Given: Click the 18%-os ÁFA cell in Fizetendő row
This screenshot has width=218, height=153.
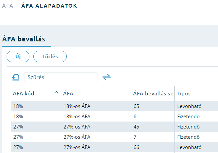Looking at the screenshot, I should click(77, 117).
